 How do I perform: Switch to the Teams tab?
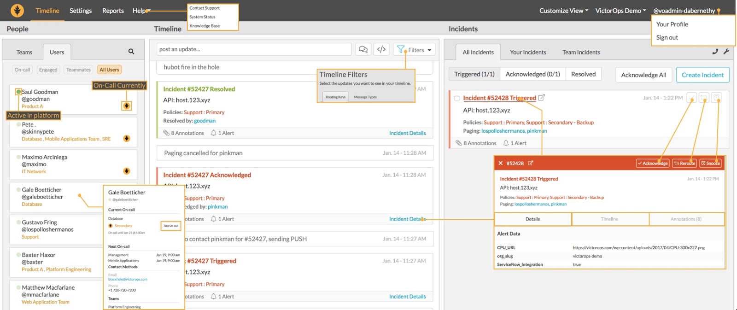tap(24, 52)
